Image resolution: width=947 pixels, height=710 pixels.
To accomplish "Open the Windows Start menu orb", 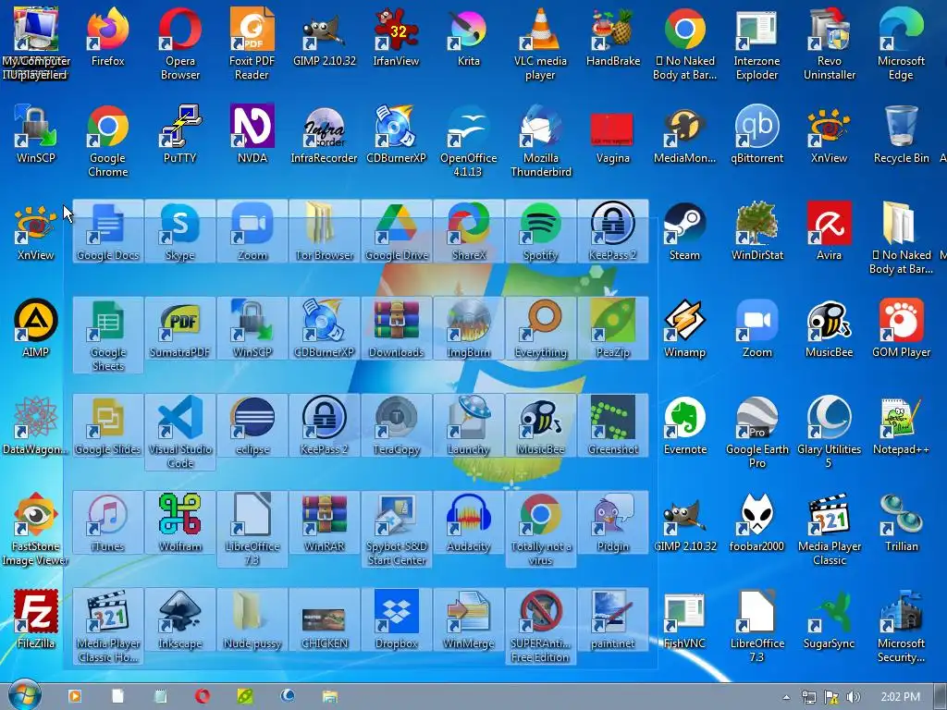I will (x=24, y=696).
